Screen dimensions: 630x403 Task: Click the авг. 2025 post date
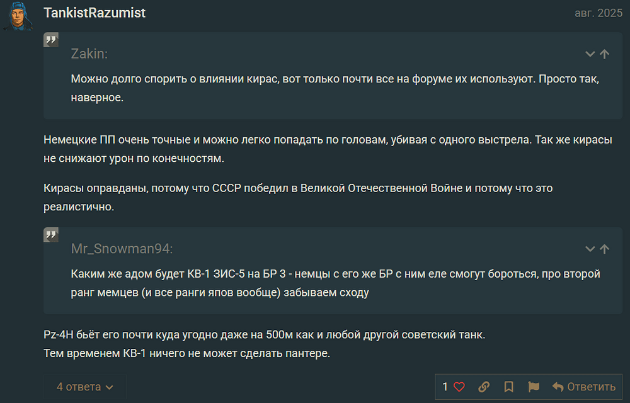point(598,13)
